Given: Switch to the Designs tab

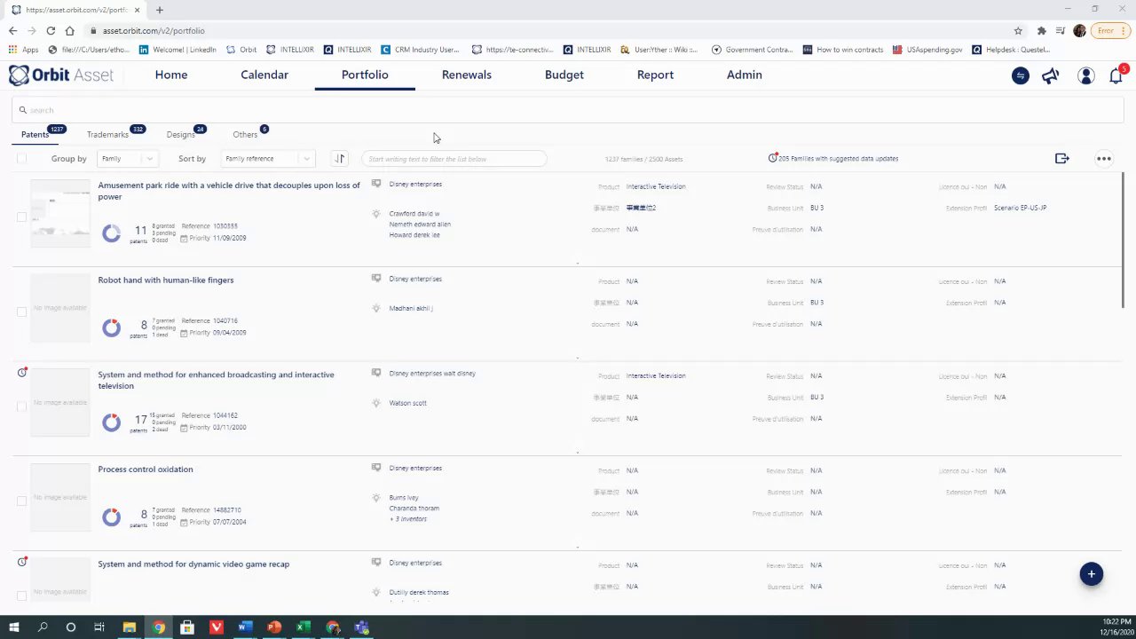Looking at the screenshot, I should 180,135.
